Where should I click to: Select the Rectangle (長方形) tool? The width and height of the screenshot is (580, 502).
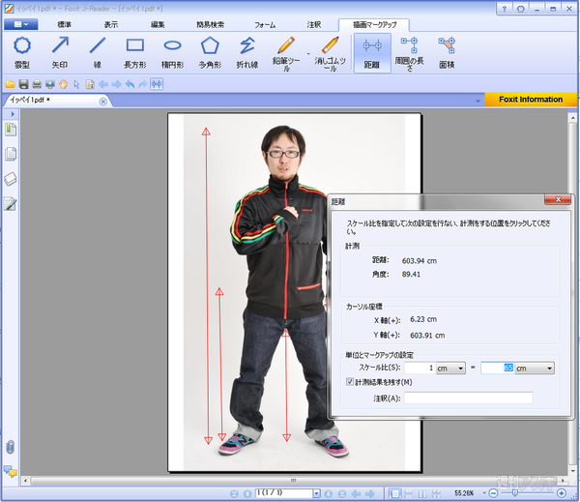135,52
